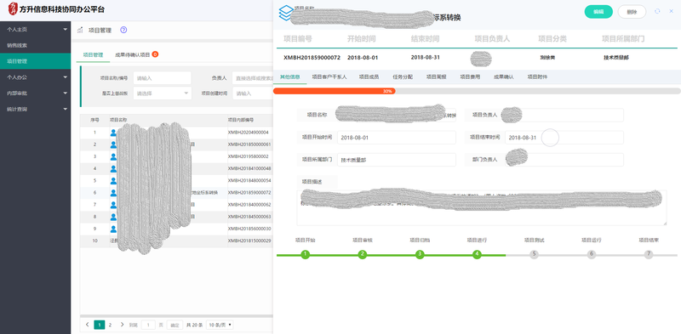Expand the 统计查询 sidebar menu
Image resolution: width=681 pixels, height=334 pixels.
(35, 110)
